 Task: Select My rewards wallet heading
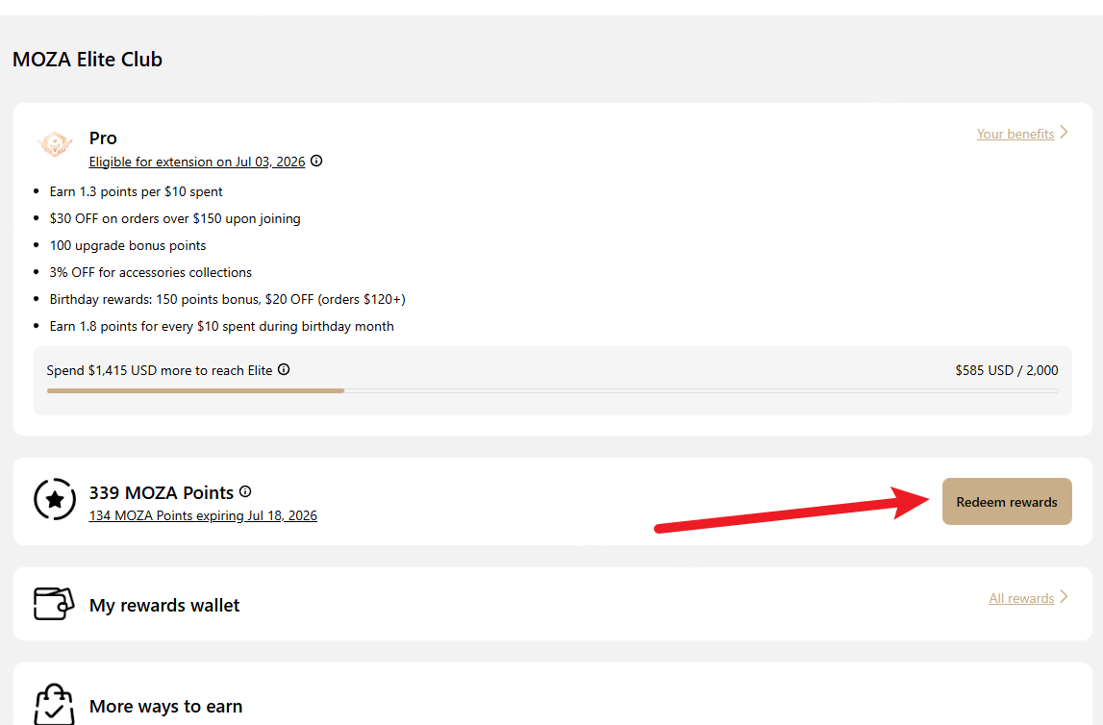[x=163, y=605]
